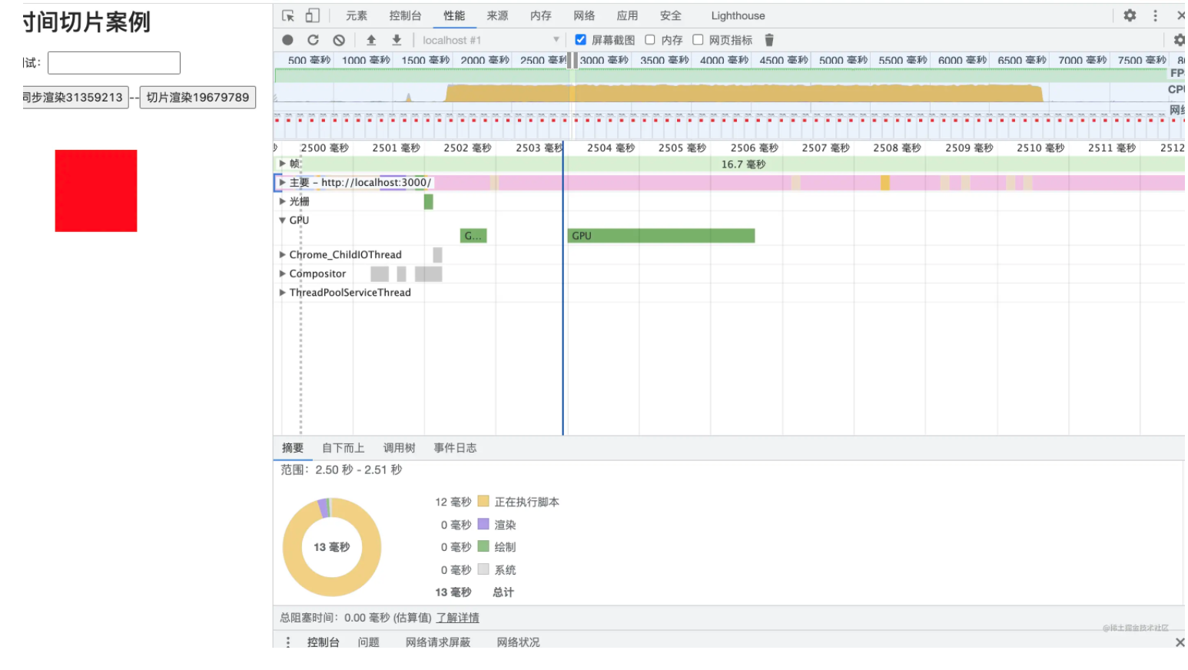Screen dimensions: 1188x670
Task: Click the inspect element picker icon
Action: [x=288, y=15]
